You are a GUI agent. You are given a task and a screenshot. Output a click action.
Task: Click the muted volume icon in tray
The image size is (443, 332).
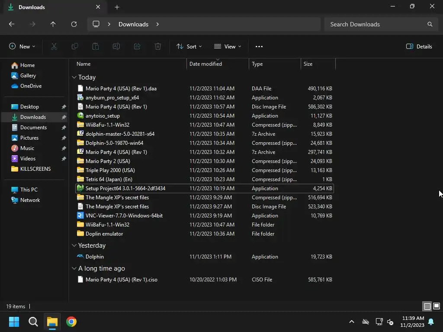(x=390, y=322)
